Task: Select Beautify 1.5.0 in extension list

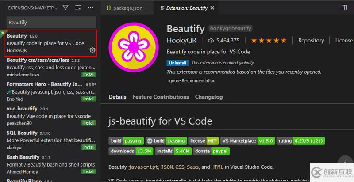Action: tap(50, 43)
